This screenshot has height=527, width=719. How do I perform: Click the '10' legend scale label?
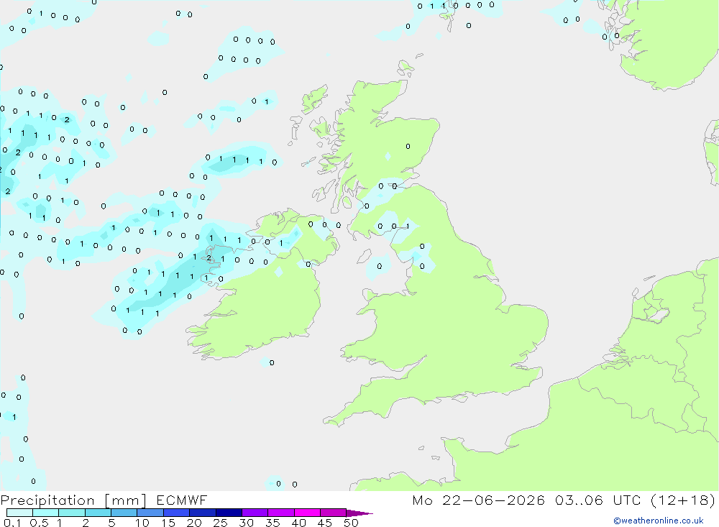coord(142,523)
